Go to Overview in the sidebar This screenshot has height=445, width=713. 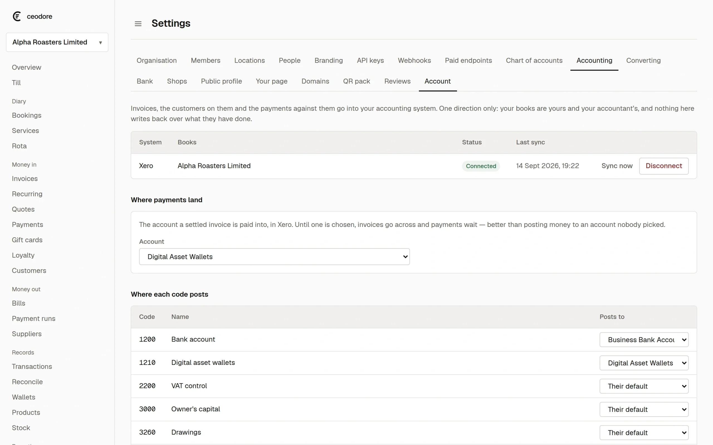(26, 67)
